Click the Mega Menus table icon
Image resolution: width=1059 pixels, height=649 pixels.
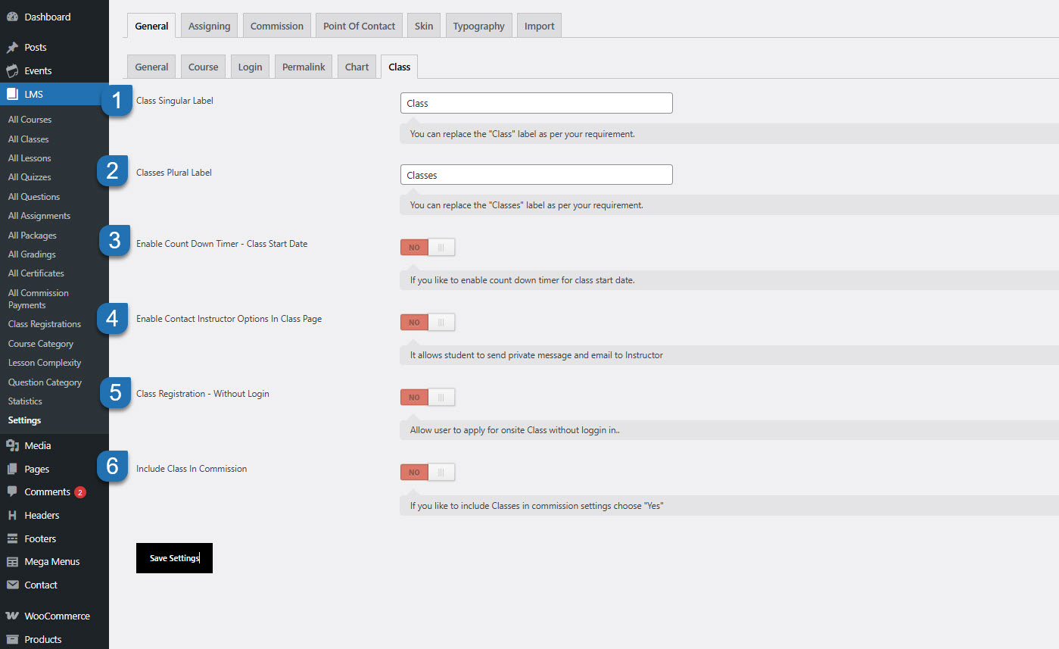point(12,562)
